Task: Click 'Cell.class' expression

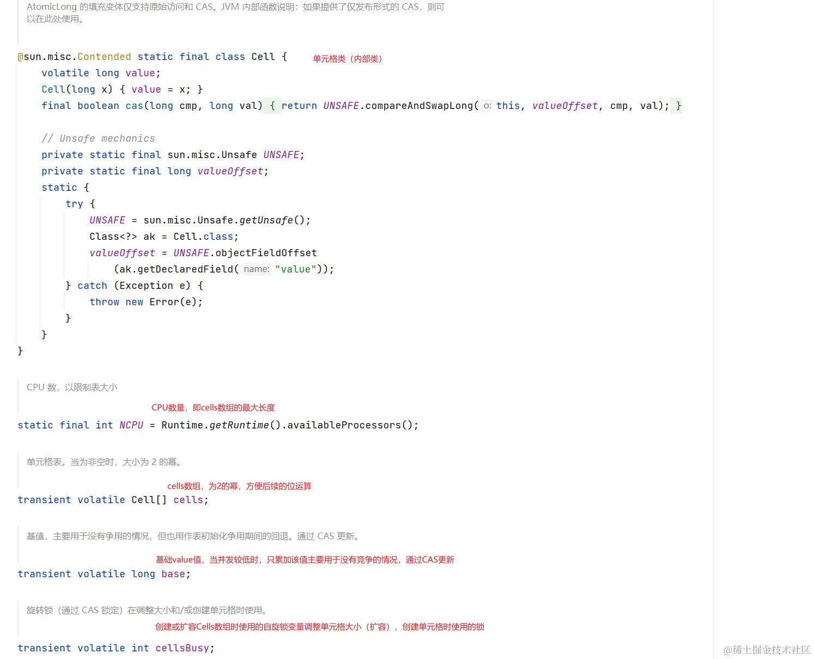Action: coord(203,237)
